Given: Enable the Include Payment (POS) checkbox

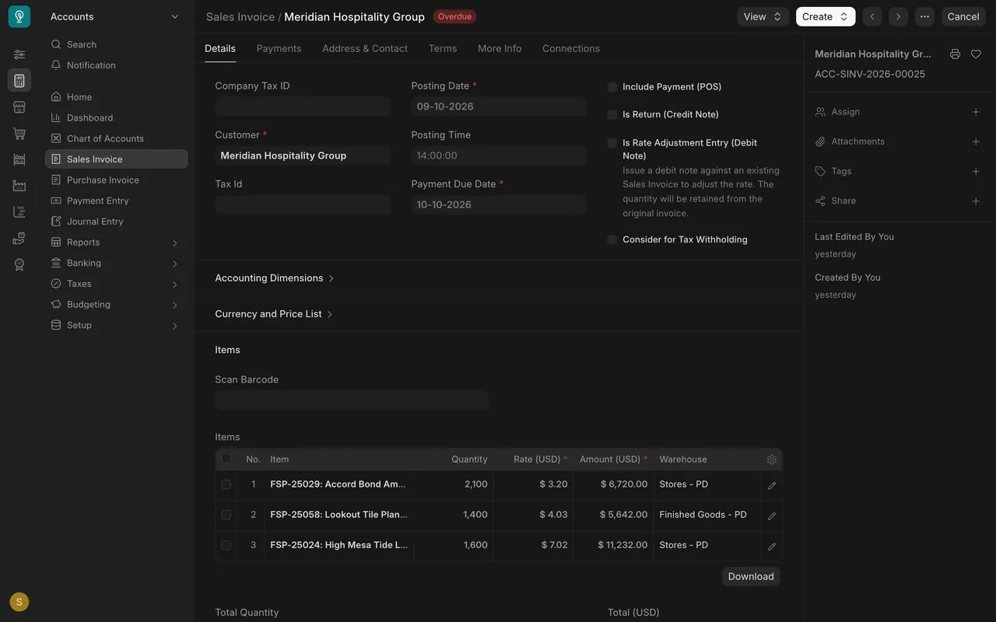Looking at the screenshot, I should (612, 87).
